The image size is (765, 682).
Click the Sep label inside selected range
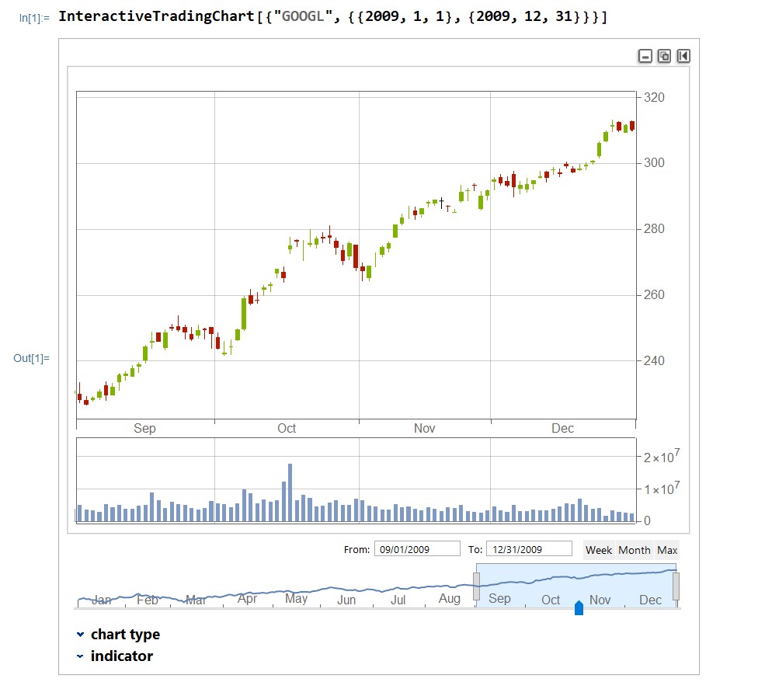pyautogui.click(x=499, y=599)
